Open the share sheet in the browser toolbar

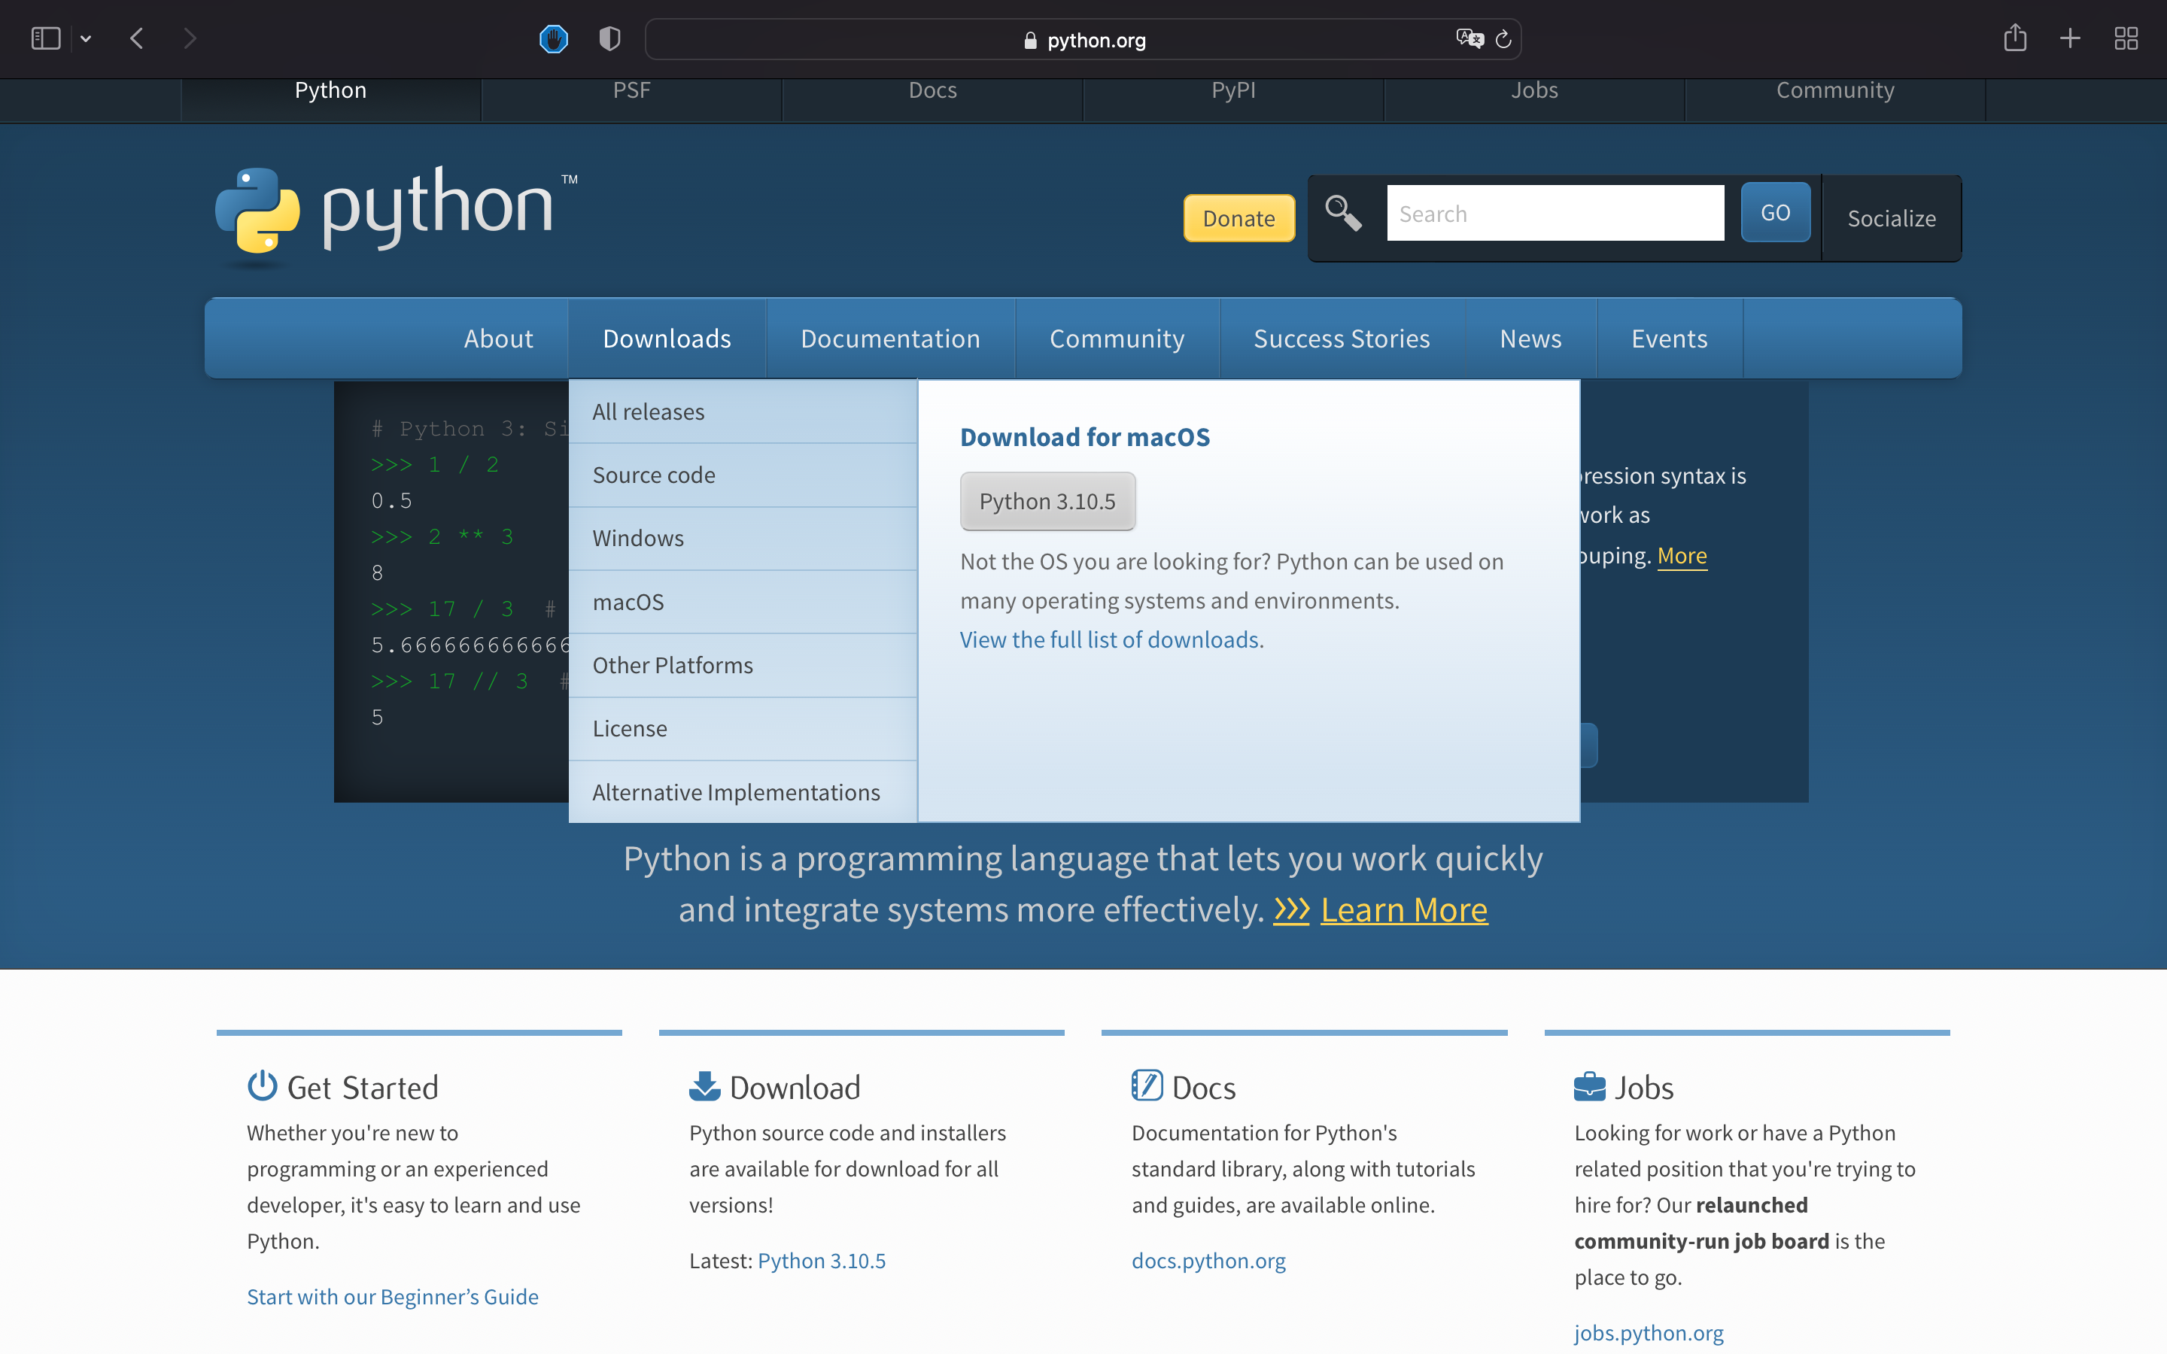(x=2015, y=38)
